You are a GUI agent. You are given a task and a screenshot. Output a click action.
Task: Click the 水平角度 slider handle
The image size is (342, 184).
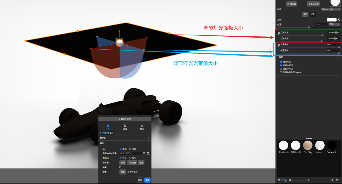(x=339, y=47)
